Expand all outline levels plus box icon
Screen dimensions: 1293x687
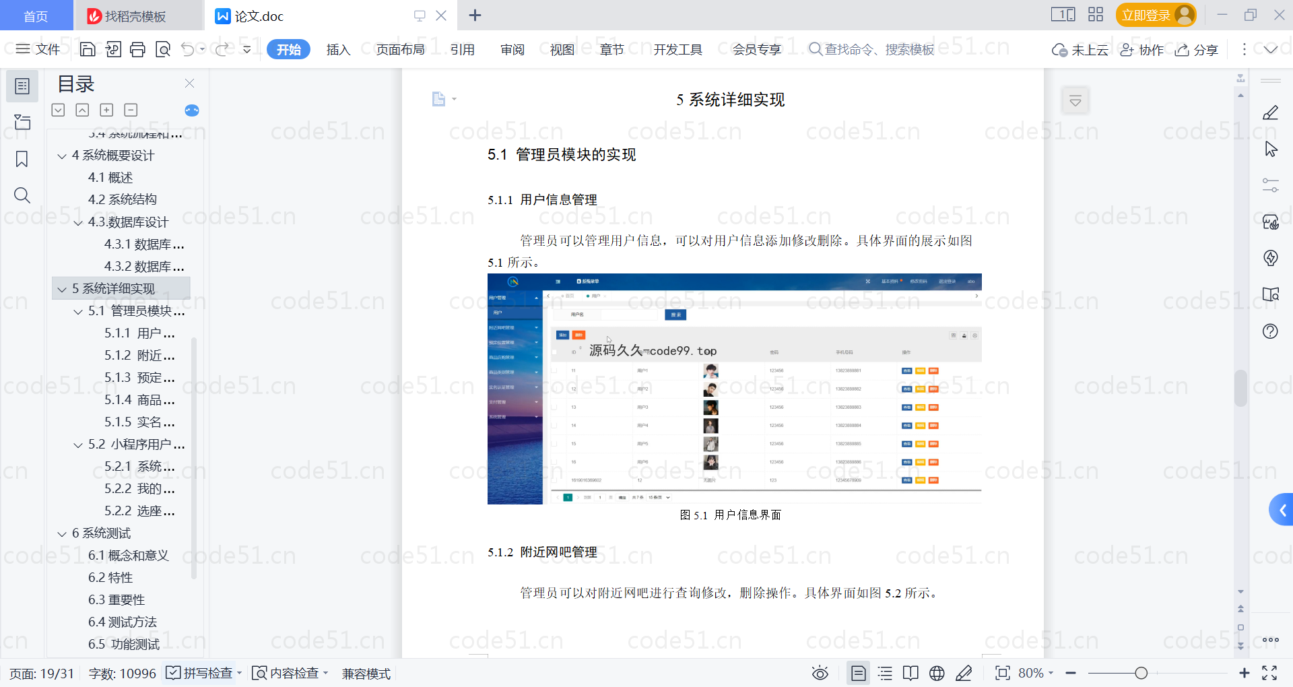click(106, 110)
